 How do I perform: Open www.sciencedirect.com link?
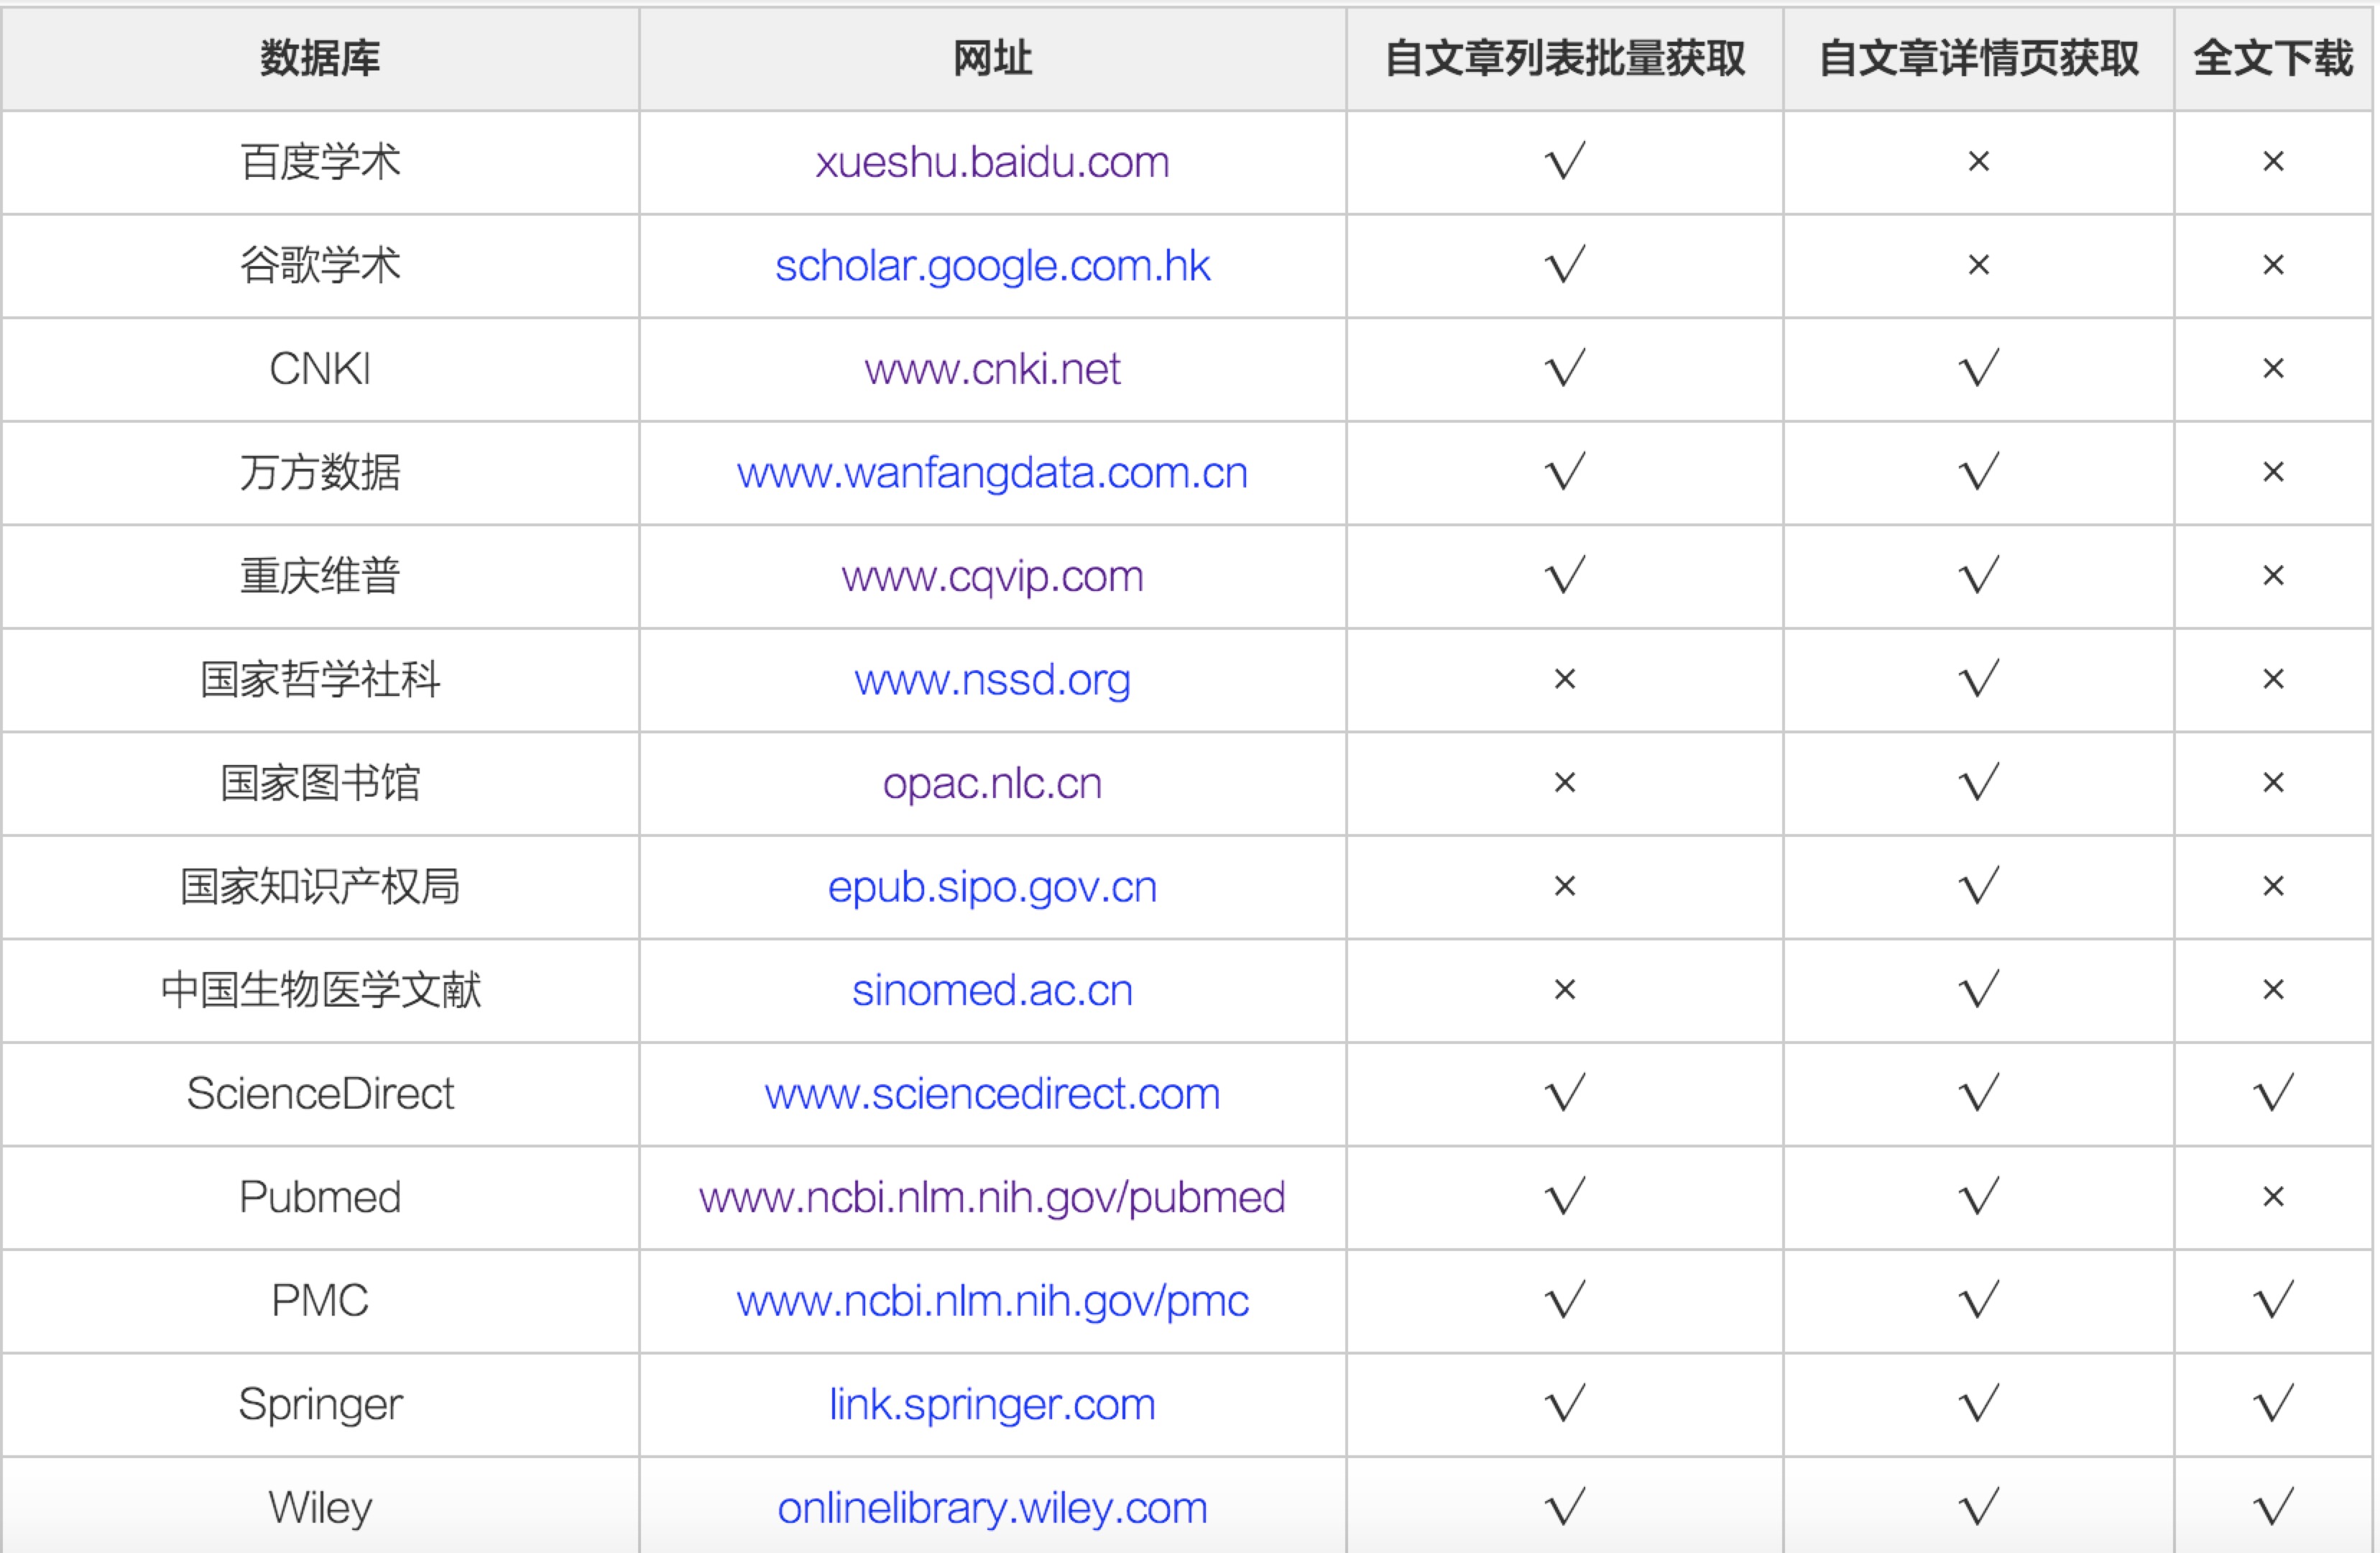click(992, 1094)
